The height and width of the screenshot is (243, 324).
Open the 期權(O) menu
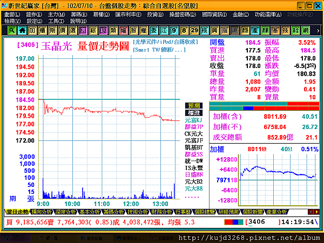coord(102,15)
